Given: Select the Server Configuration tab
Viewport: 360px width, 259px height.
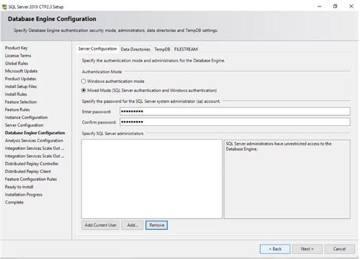Looking at the screenshot, I should [98, 49].
